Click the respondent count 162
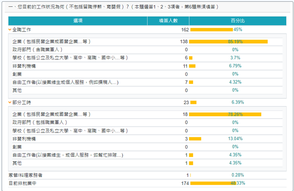This screenshot has height=191, width=294. point(184,30)
